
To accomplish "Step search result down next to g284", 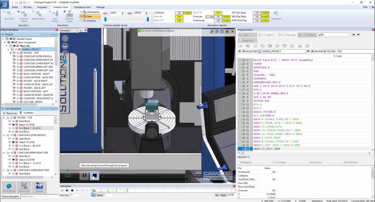I will (x=358, y=35).
